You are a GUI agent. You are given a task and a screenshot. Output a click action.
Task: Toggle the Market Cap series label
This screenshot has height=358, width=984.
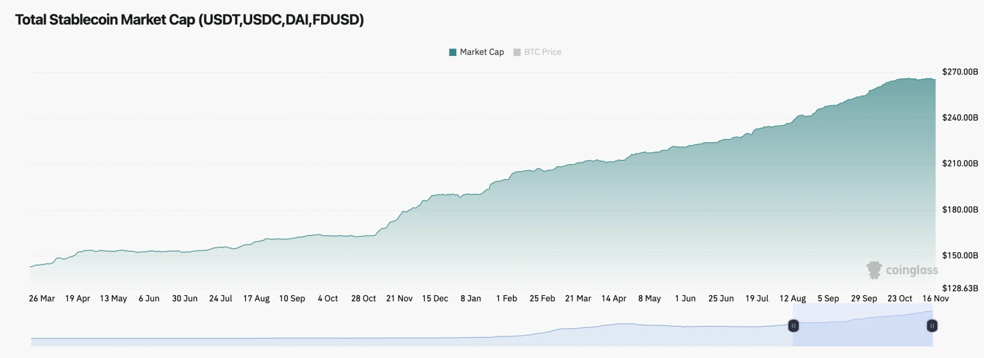tap(482, 52)
